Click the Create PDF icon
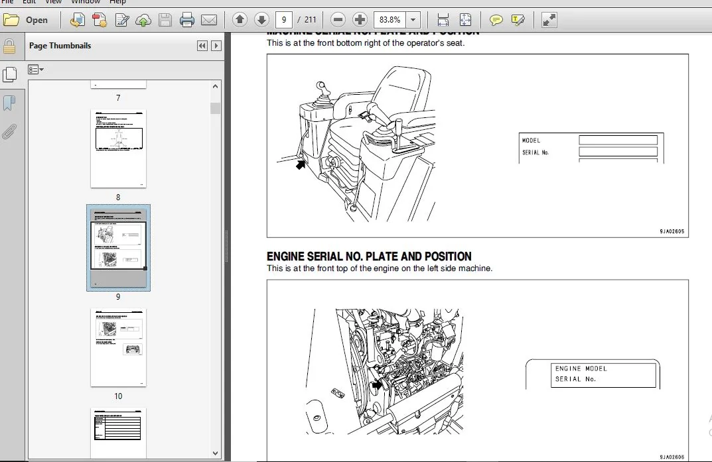The width and height of the screenshot is (712, 462). (99, 20)
